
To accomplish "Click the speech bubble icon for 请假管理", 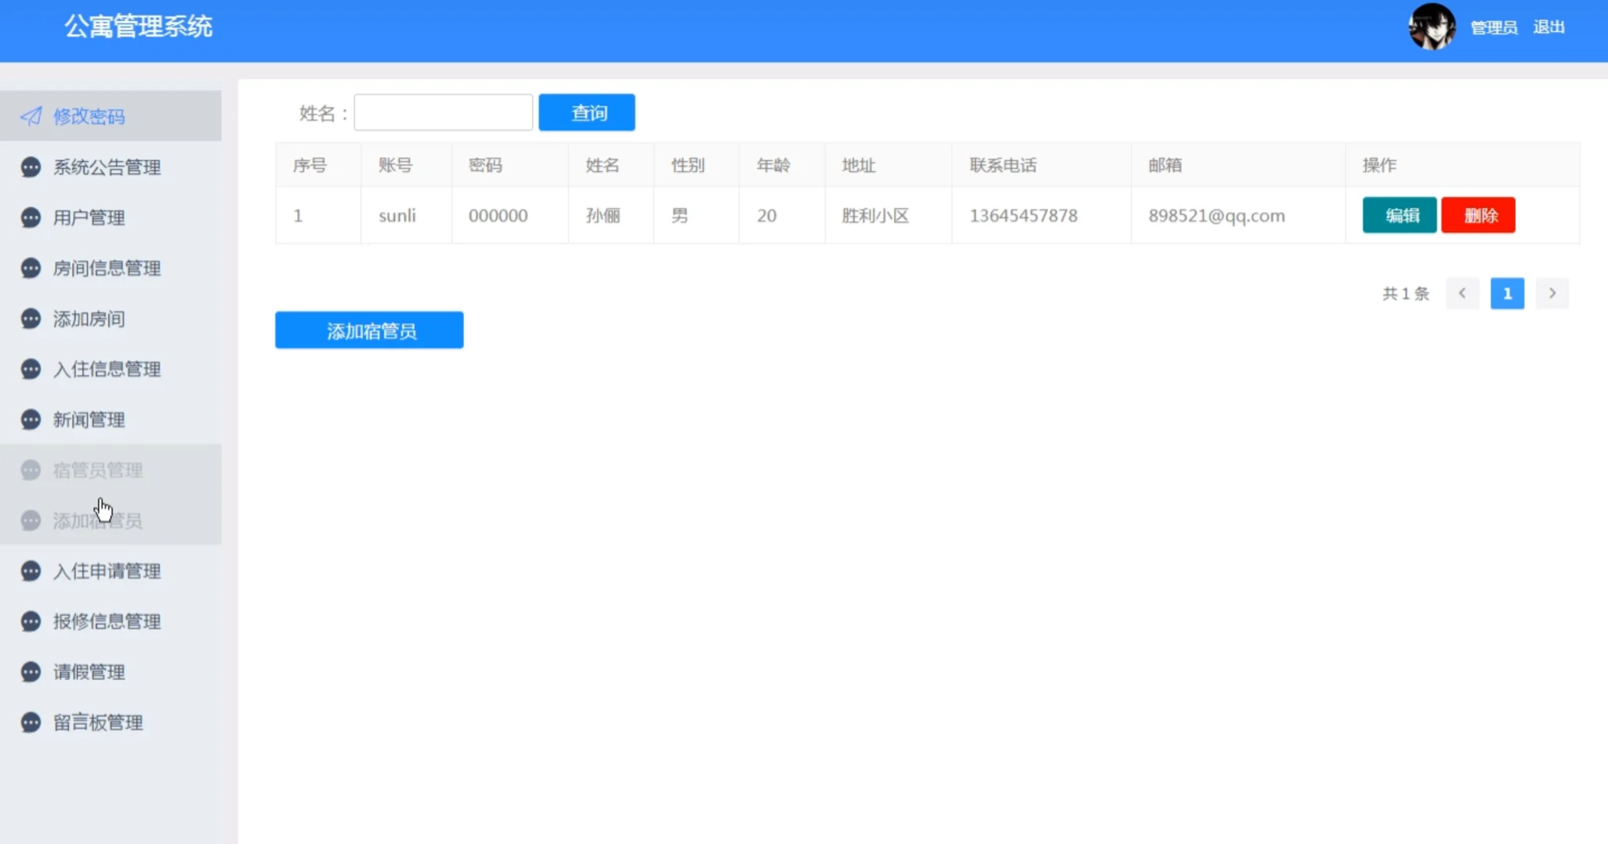I will click(x=30, y=671).
